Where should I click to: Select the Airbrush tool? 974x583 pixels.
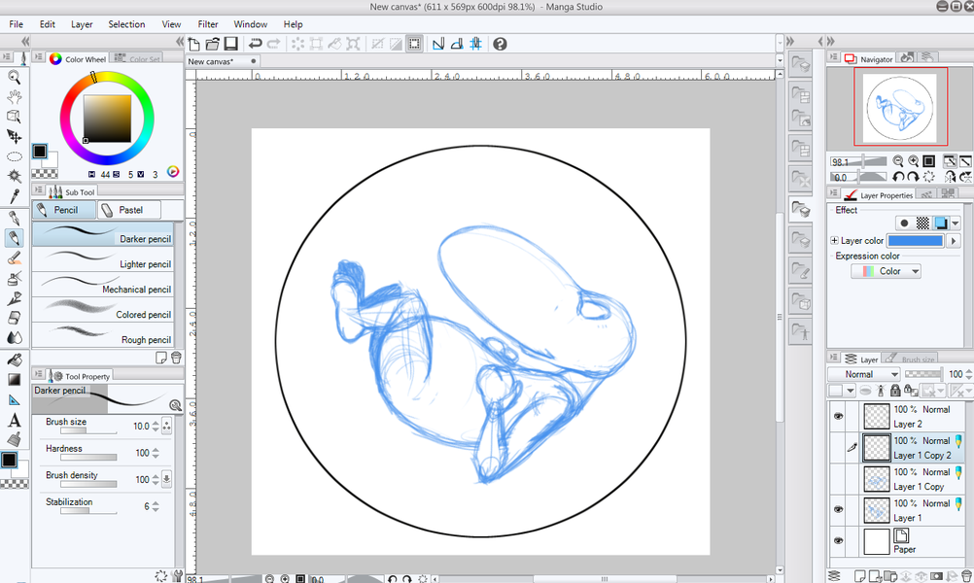[15, 278]
